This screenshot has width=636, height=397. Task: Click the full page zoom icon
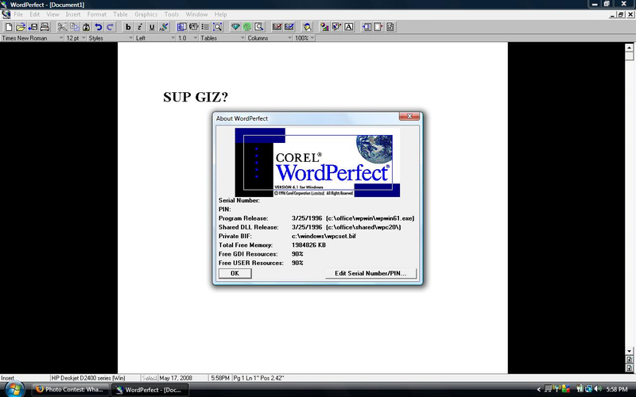click(217, 27)
